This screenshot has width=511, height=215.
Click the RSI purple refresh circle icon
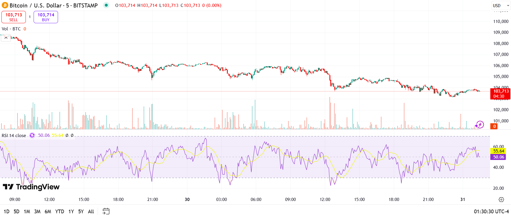32,135
